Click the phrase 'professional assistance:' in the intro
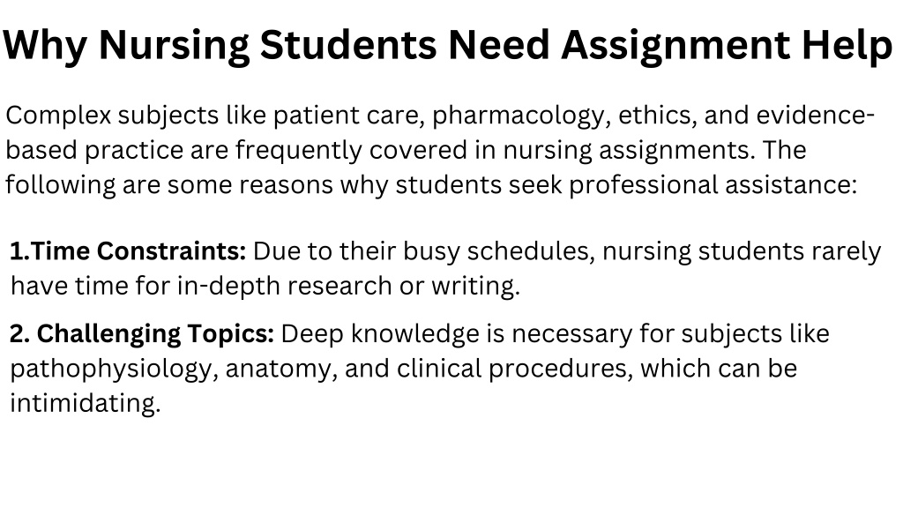 click(x=713, y=185)
